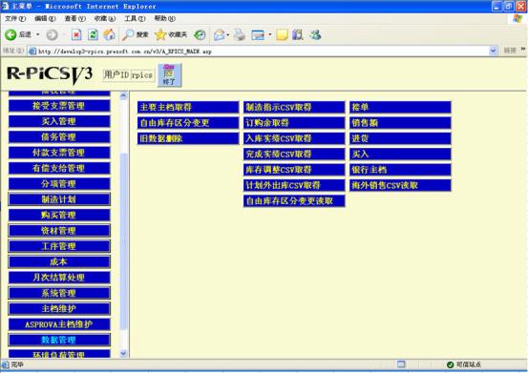
Task: Select 工序管理 in sidebar menu
Action: pos(59,246)
